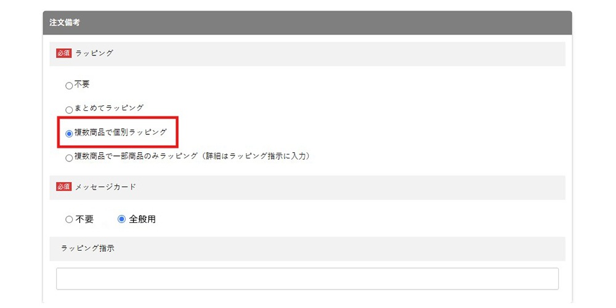Pick the 複数商品で一部商品のみラッピング radio button
616x308 pixels.
click(x=69, y=158)
